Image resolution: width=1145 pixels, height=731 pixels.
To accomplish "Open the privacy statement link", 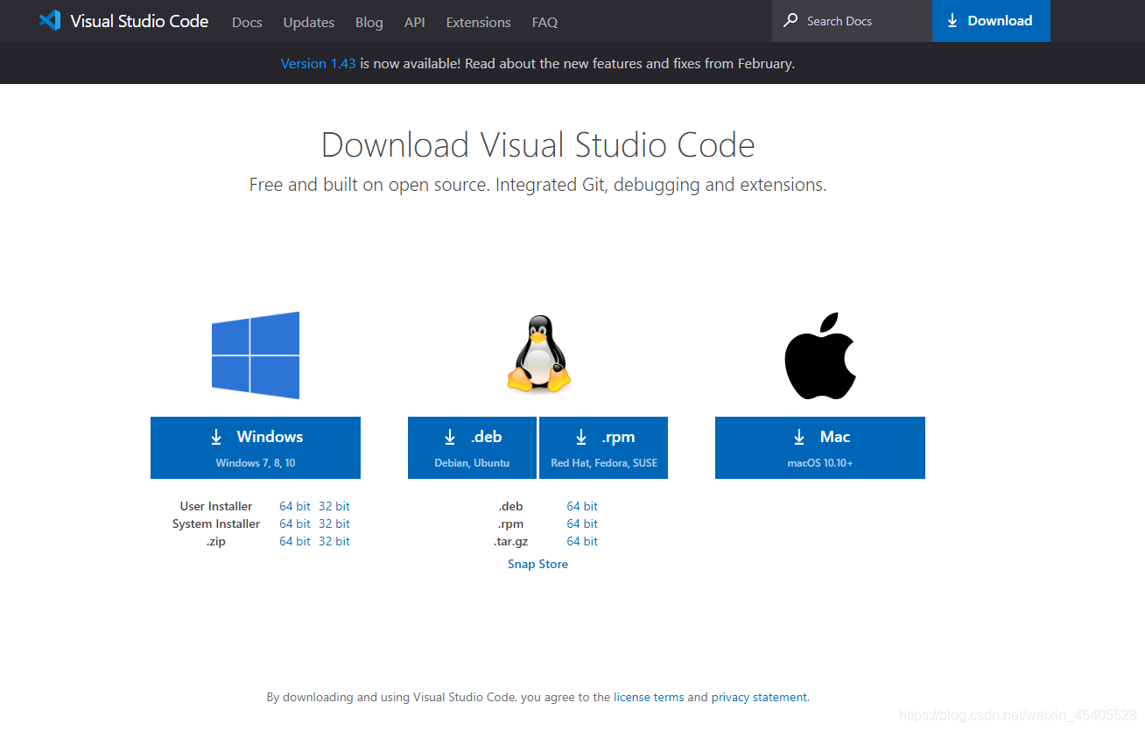I will [x=759, y=697].
